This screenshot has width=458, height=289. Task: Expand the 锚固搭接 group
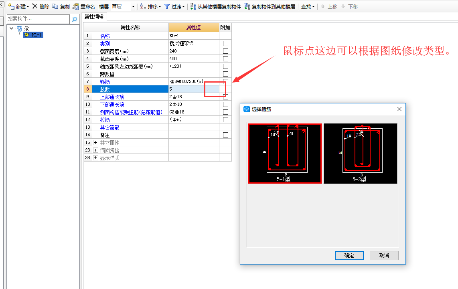point(95,150)
